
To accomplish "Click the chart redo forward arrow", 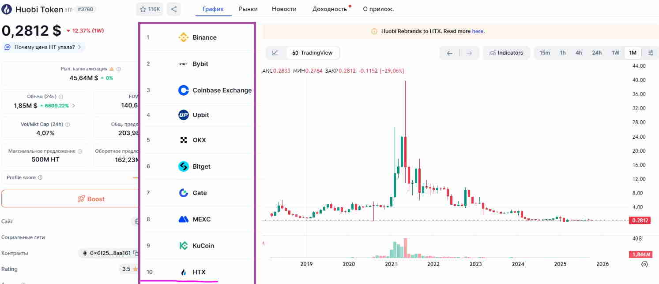I will [469, 53].
